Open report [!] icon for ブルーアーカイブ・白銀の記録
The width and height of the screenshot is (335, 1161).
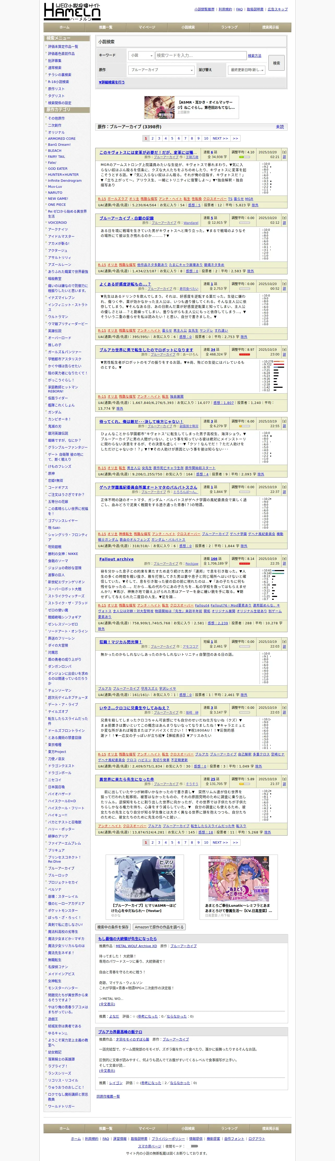click(x=284, y=218)
